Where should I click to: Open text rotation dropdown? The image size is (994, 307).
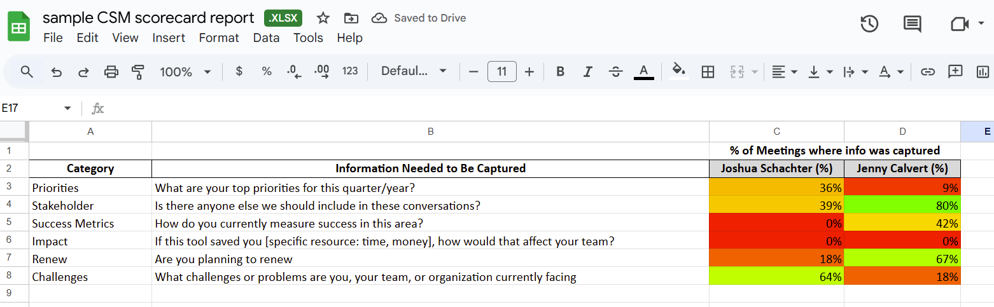tap(891, 72)
